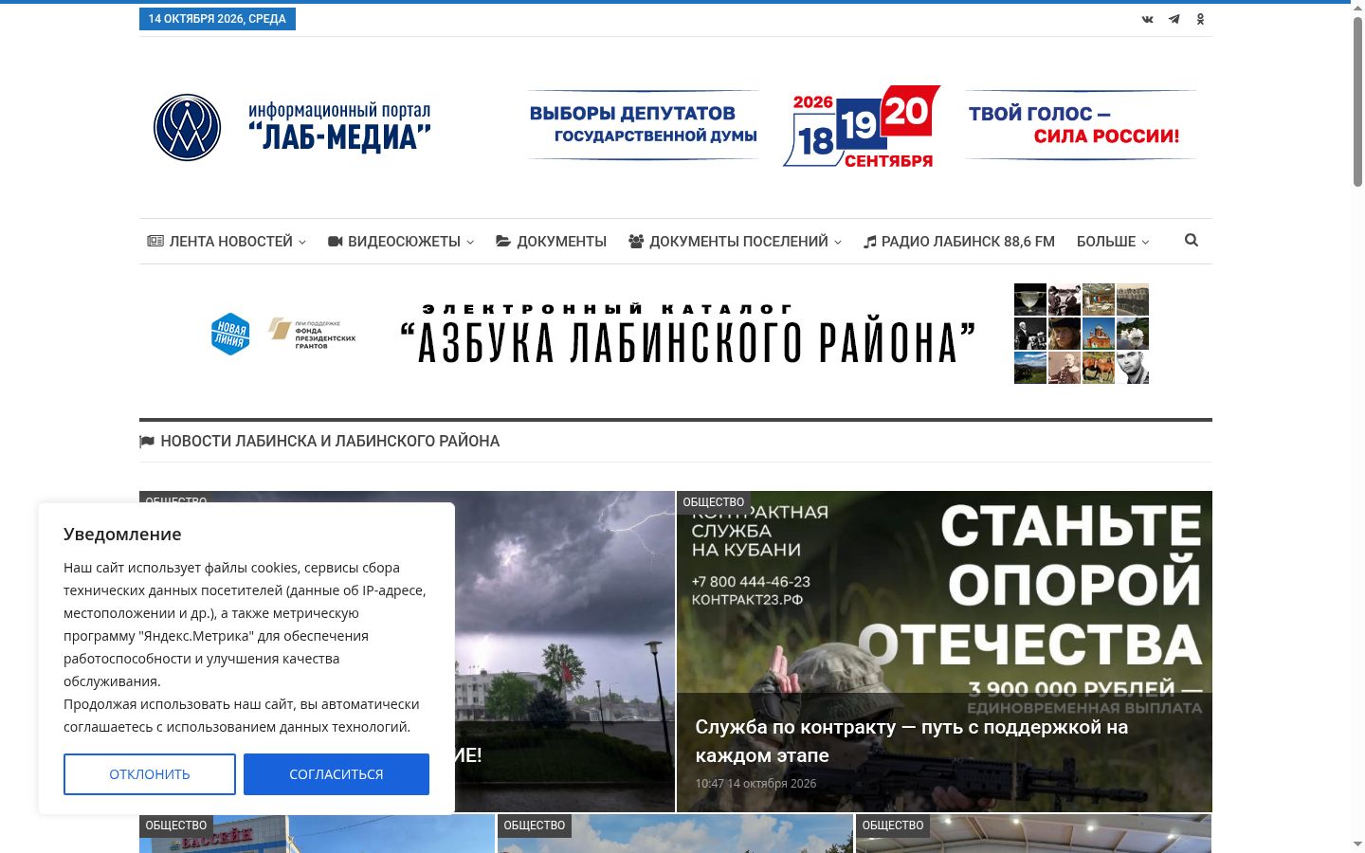
Task: Expand the Видеосюжеты dropdown arrow
Action: point(470,243)
